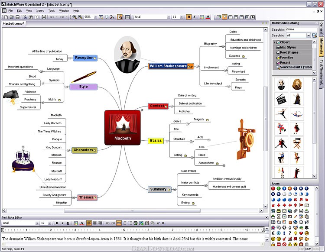Click the note editor text color icon
325x252 pixels.
pos(81,223)
